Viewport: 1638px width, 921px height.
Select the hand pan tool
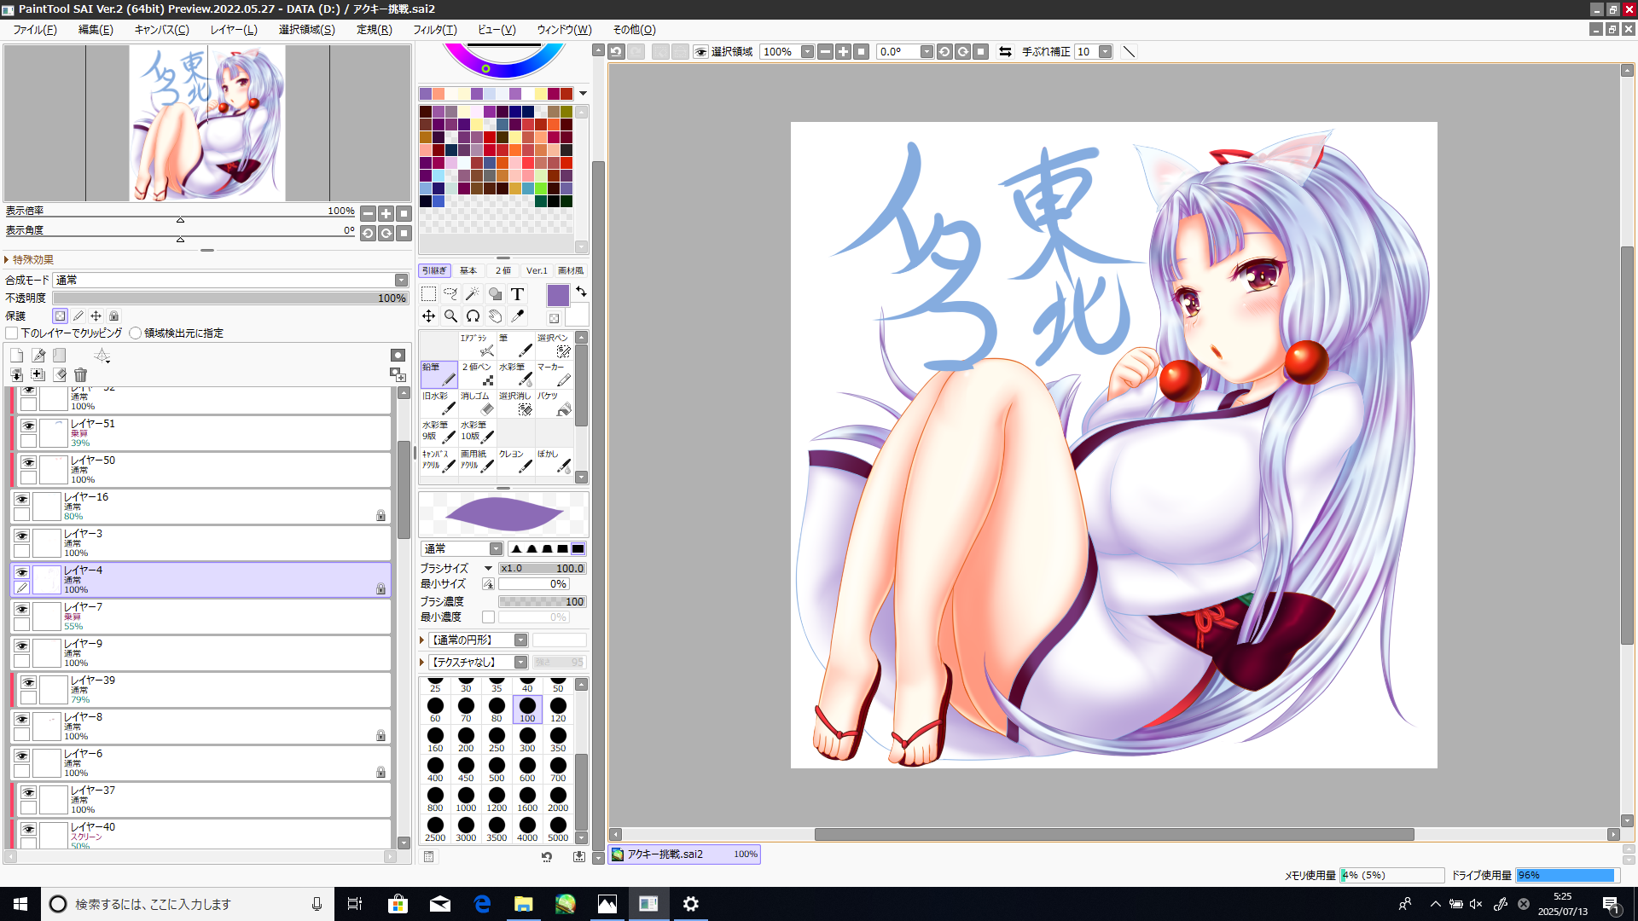click(495, 316)
